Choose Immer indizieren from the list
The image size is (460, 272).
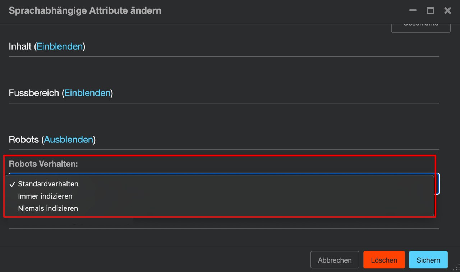pos(45,196)
